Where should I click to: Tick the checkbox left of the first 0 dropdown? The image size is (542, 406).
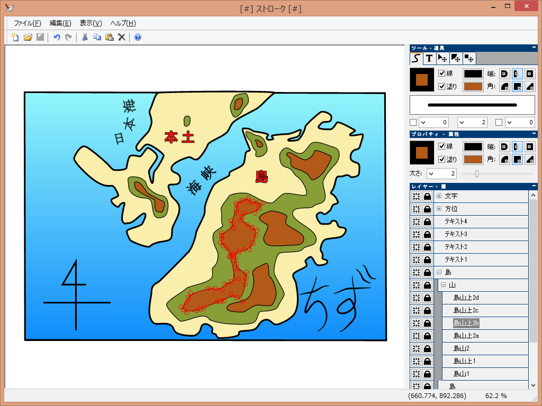point(413,122)
